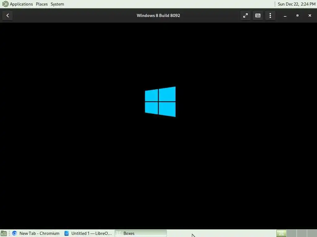Switch to Untitled 1 LibreOffice window
Image resolution: width=317 pixels, height=237 pixels.
(88, 233)
